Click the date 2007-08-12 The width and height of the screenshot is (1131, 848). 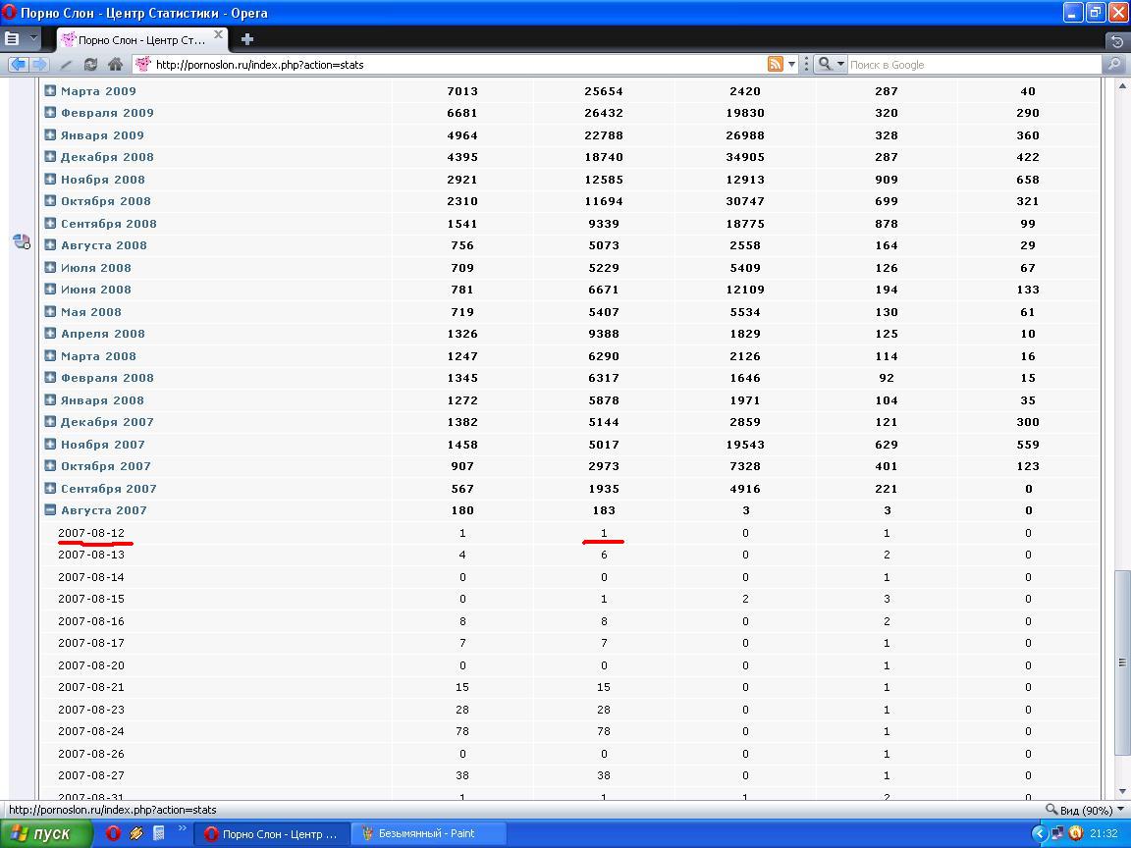(91, 533)
